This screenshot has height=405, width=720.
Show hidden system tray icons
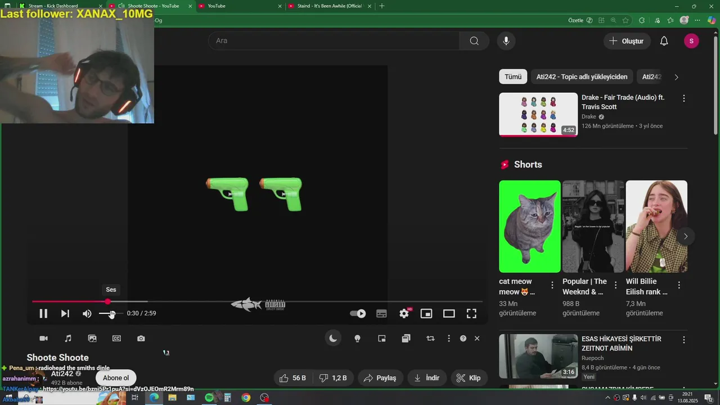click(608, 398)
